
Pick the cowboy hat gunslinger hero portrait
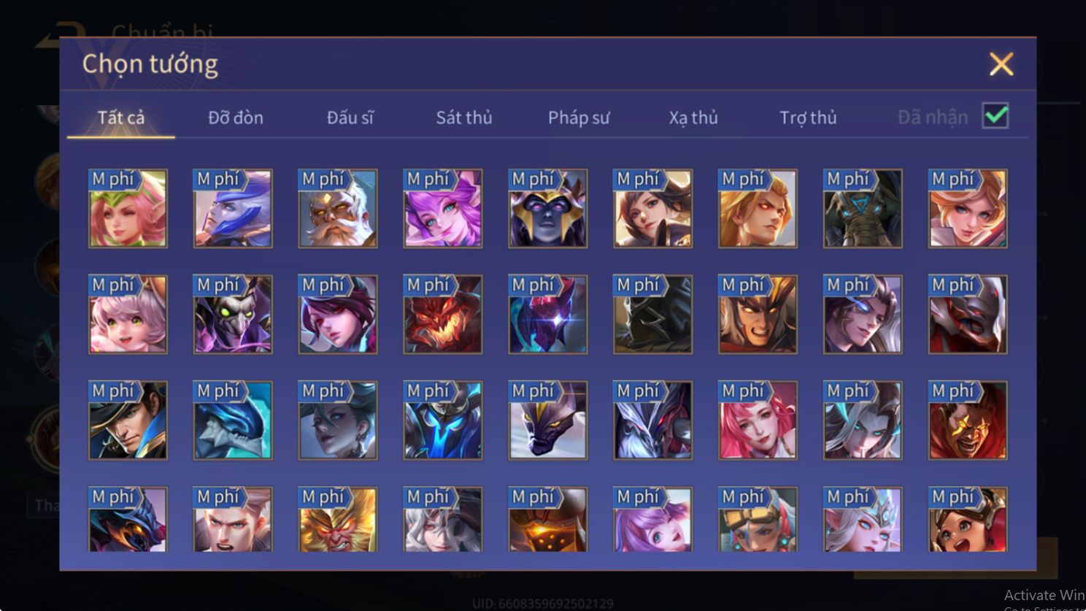click(x=128, y=420)
